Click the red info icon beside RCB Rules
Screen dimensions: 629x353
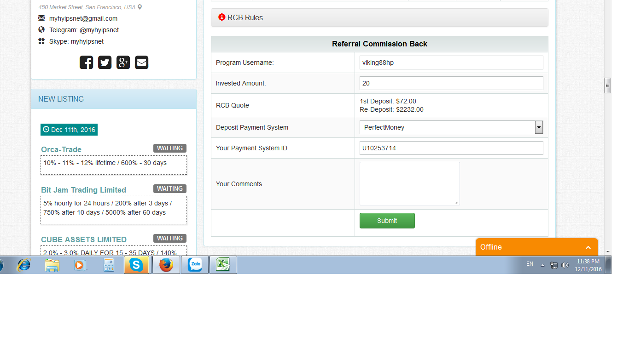click(222, 17)
